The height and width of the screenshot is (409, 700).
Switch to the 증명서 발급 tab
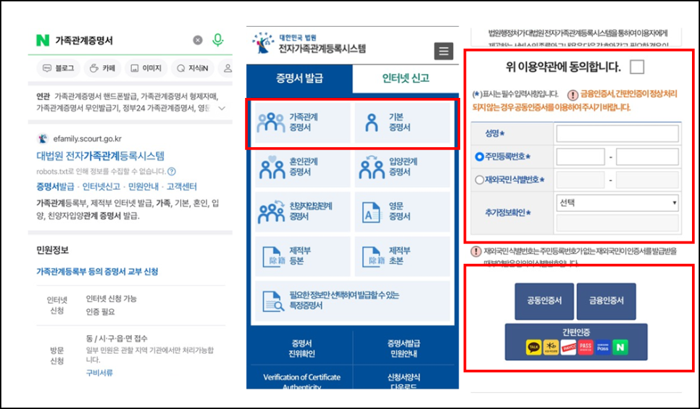tap(299, 78)
